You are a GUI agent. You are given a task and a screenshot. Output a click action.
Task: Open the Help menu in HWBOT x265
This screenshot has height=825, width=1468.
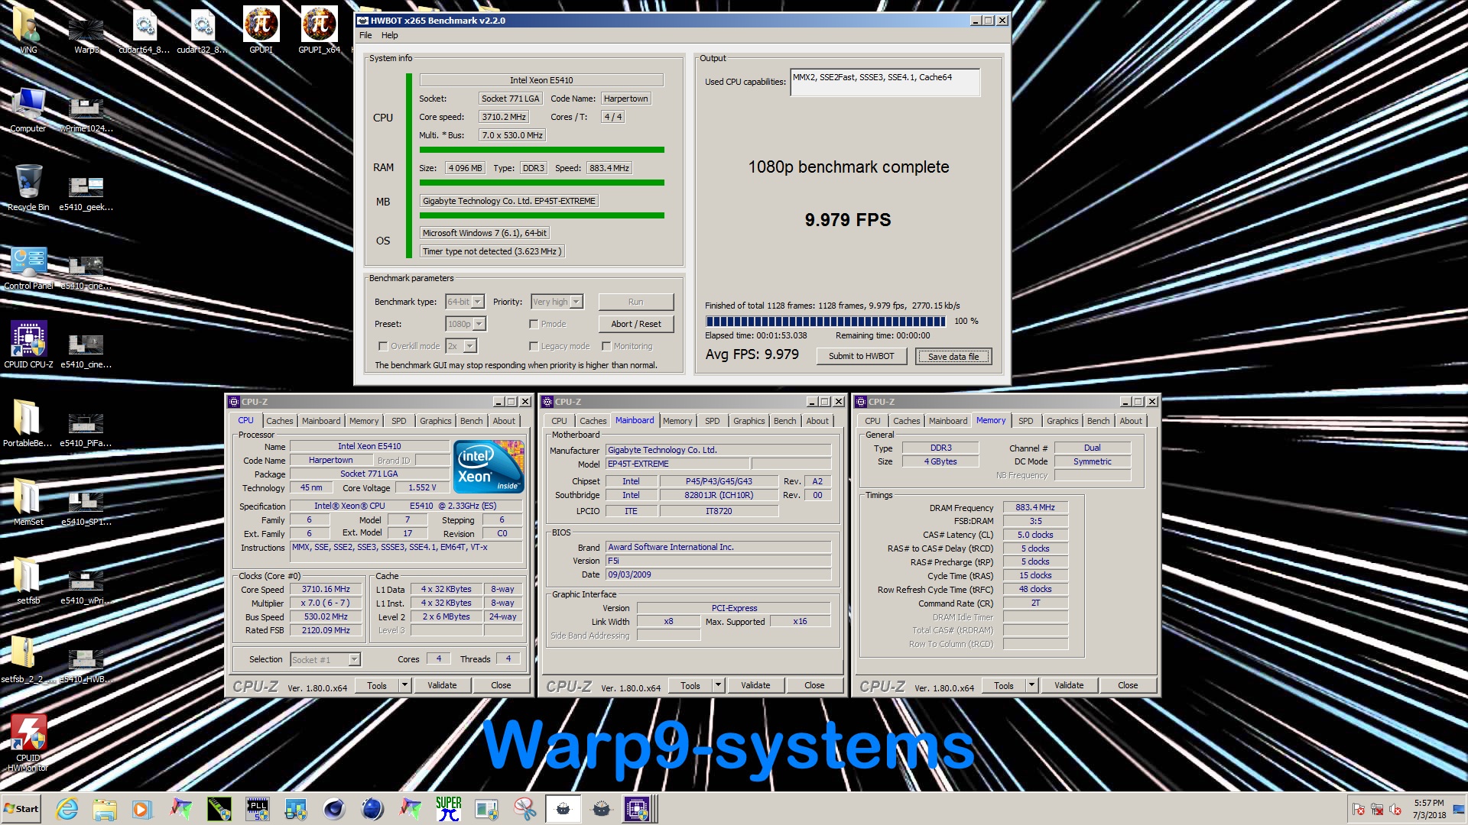coord(389,35)
